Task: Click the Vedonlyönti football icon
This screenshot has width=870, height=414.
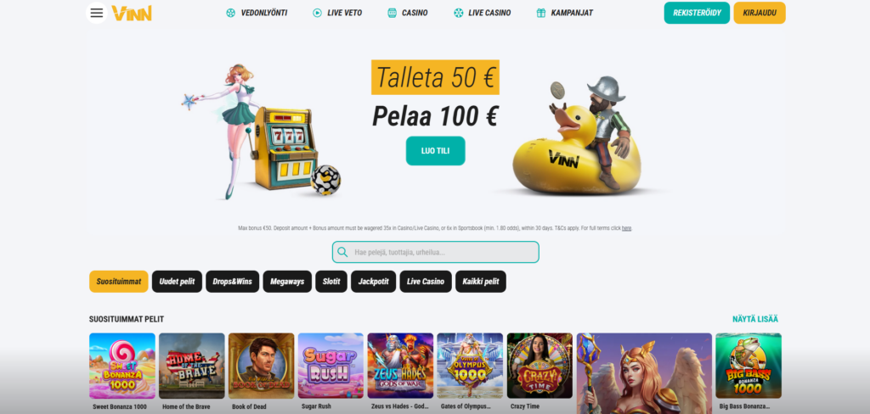Action: point(231,13)
